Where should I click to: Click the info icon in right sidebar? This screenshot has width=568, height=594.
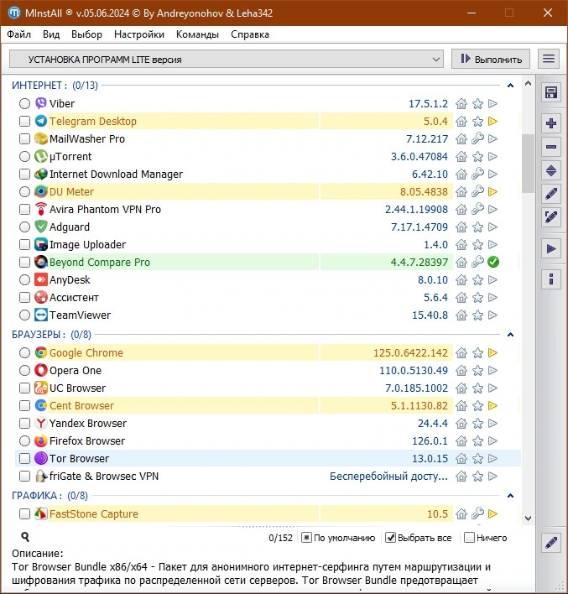click(551, 279)
